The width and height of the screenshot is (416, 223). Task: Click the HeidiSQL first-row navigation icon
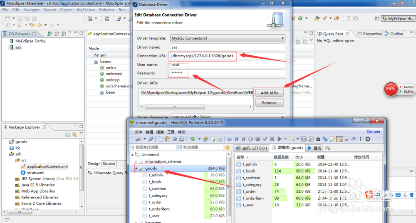(x=236, y=139)
